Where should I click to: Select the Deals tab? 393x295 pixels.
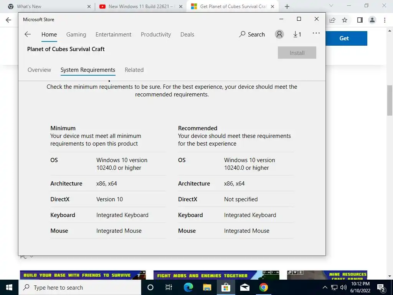coord(187,34)
